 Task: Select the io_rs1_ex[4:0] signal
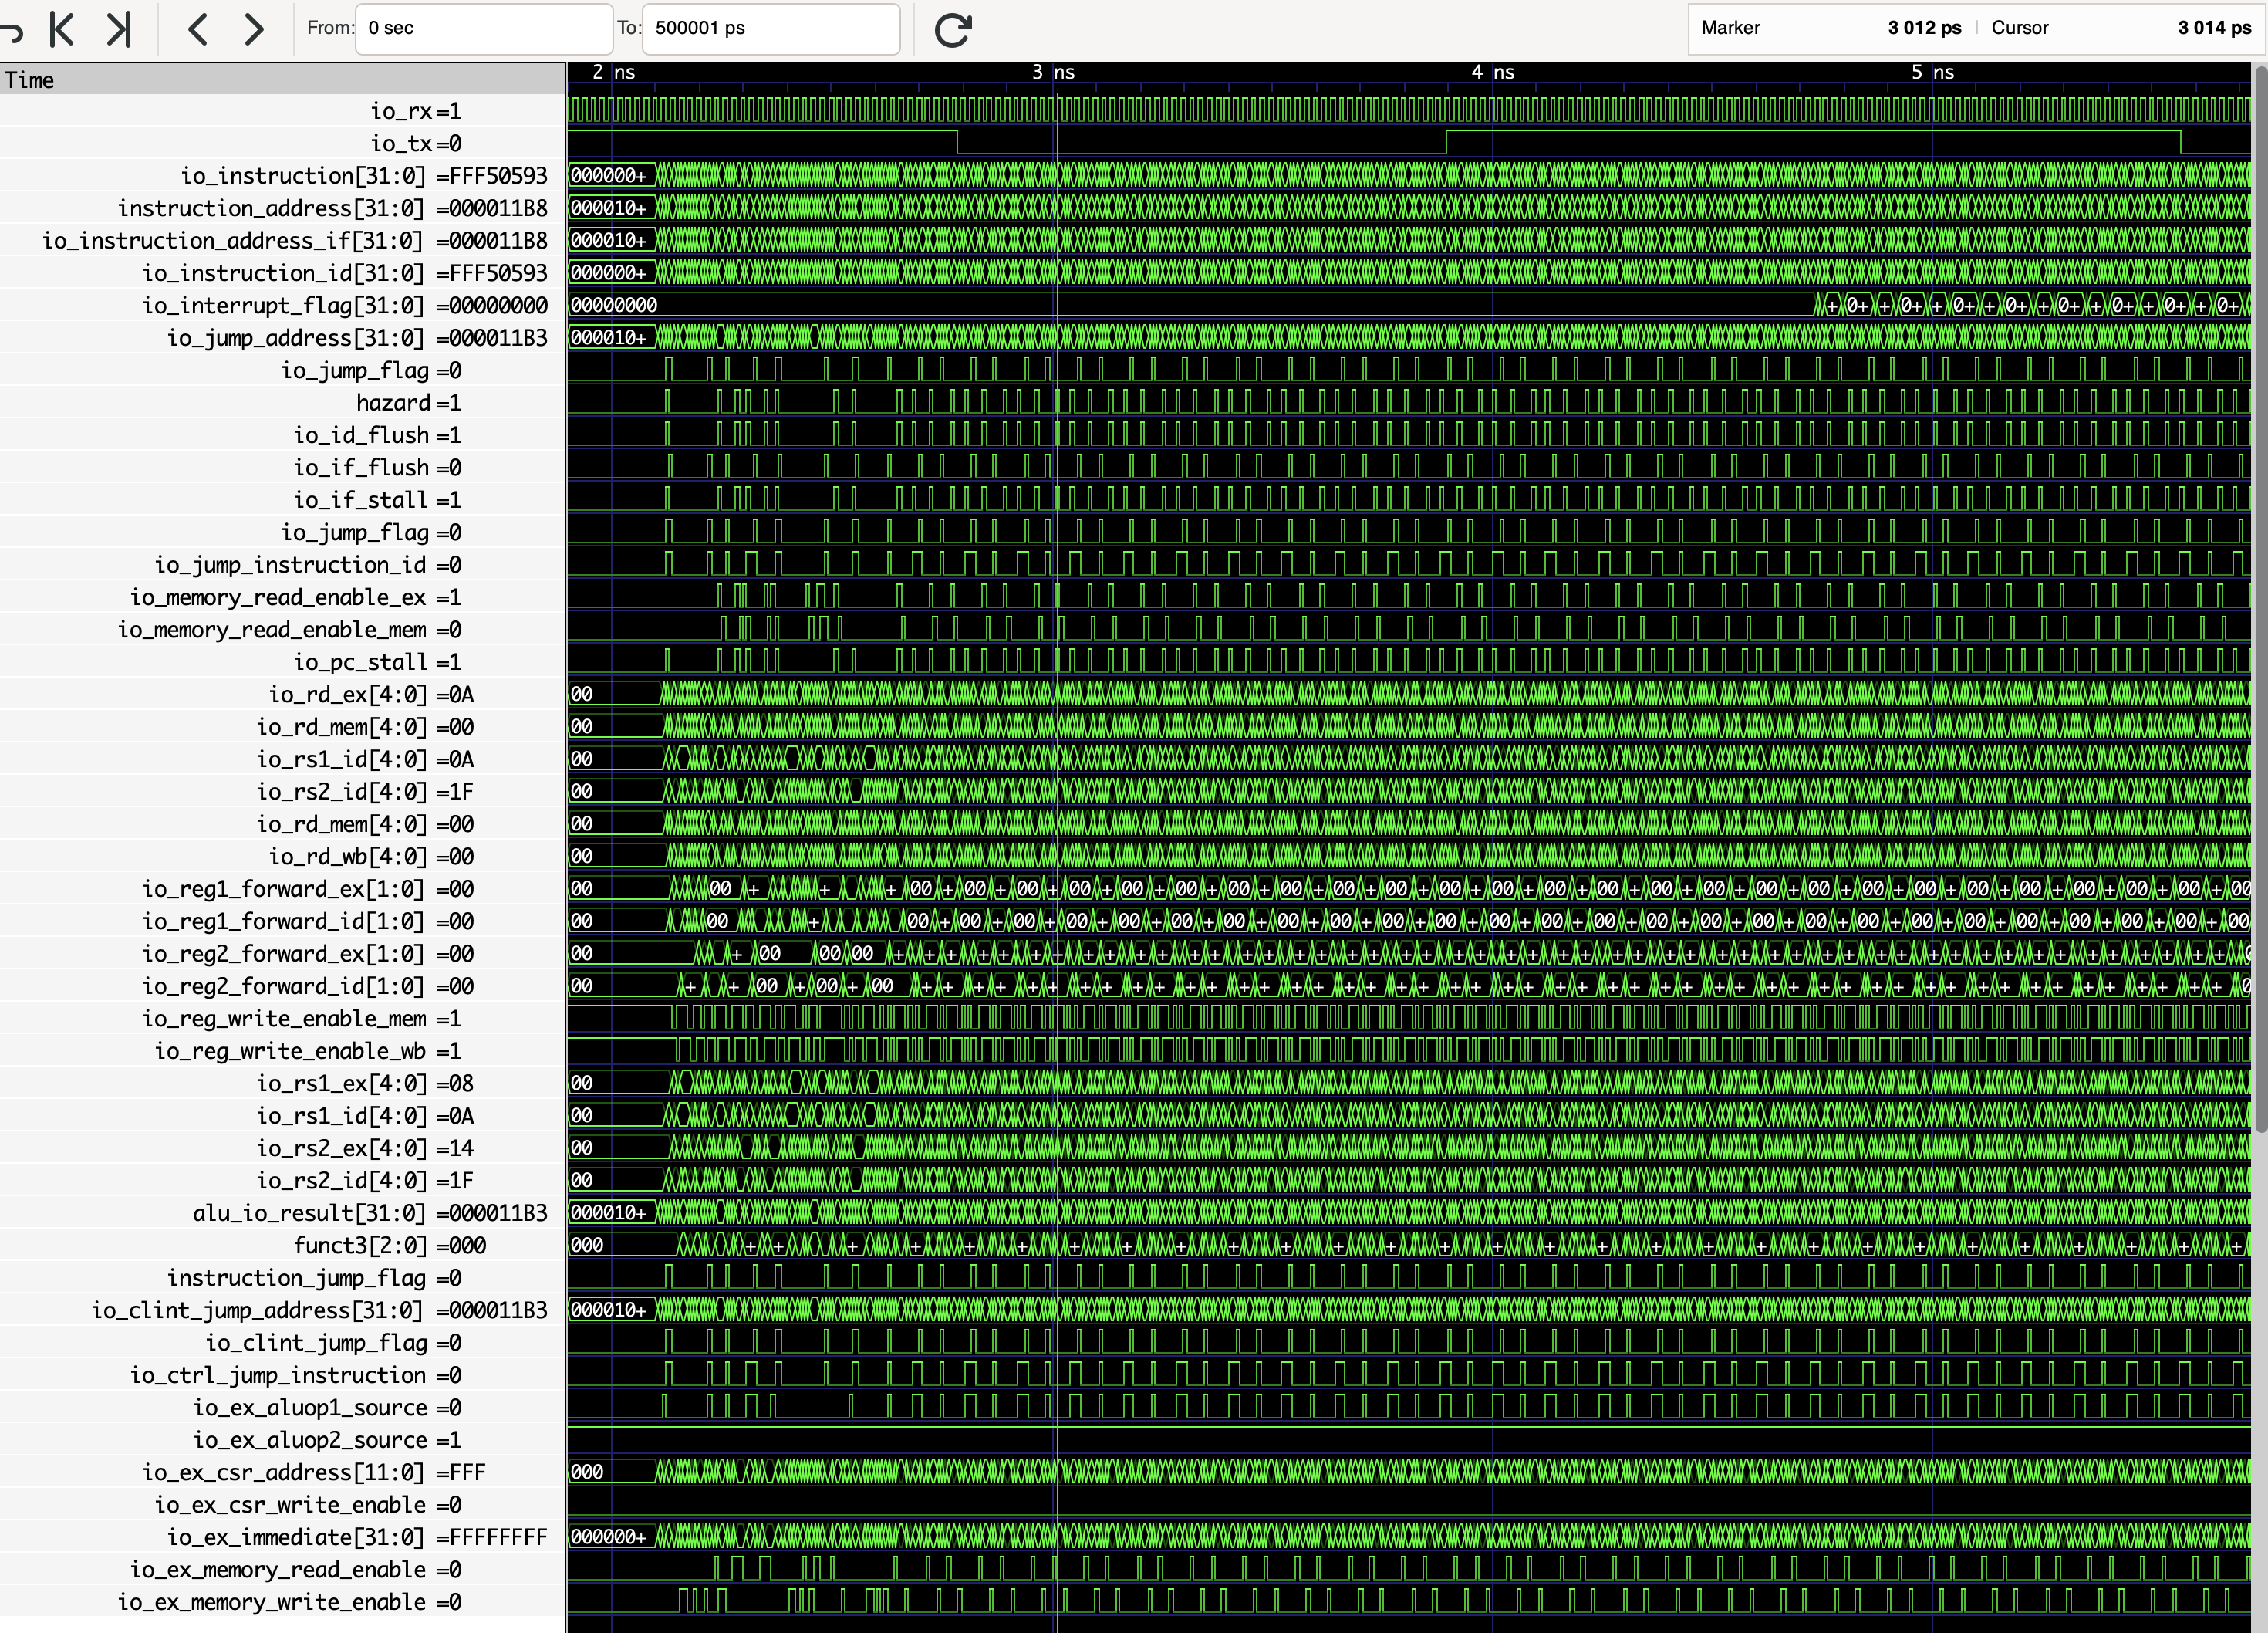[282, 1084]
